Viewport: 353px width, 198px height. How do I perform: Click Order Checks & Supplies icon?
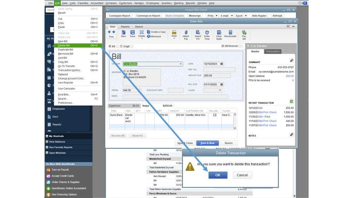point(48,182)
